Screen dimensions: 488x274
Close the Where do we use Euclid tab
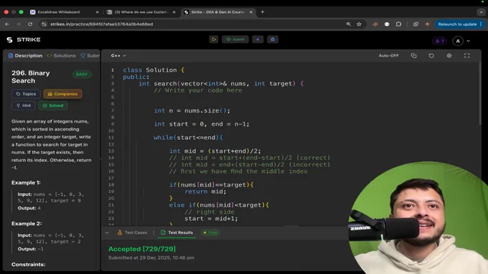coord(174,12)
